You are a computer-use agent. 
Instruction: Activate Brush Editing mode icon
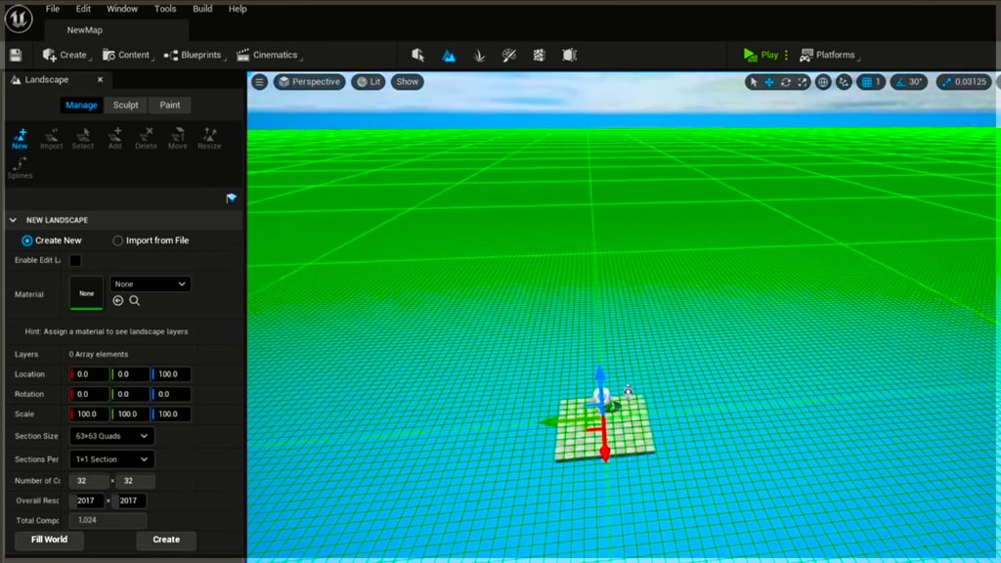(570, 56)
